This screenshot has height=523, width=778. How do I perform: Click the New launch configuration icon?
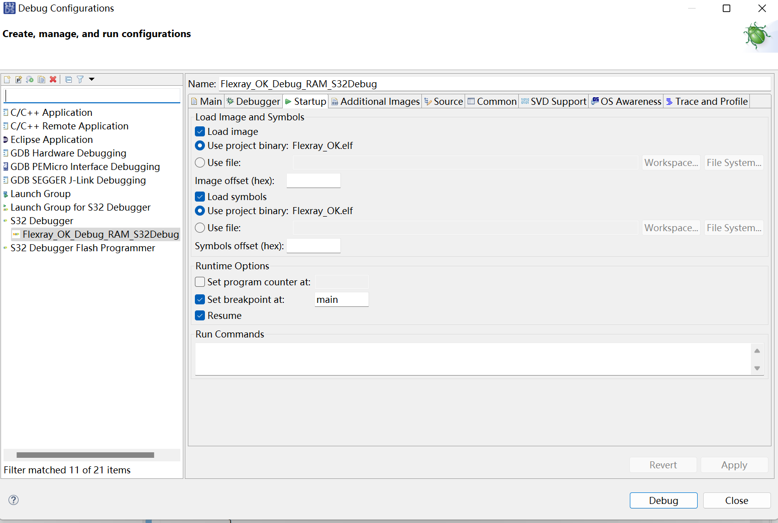[x=7, y=79]
